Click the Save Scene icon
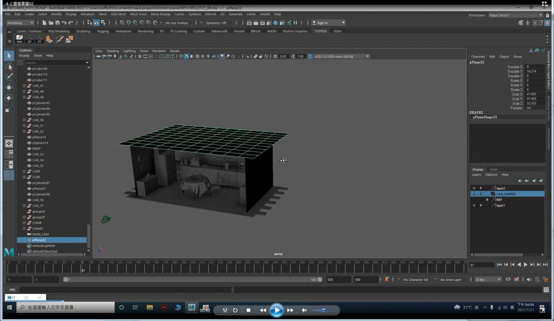Image resolution: width=554 pixels, height=321 pixels. 57,23
